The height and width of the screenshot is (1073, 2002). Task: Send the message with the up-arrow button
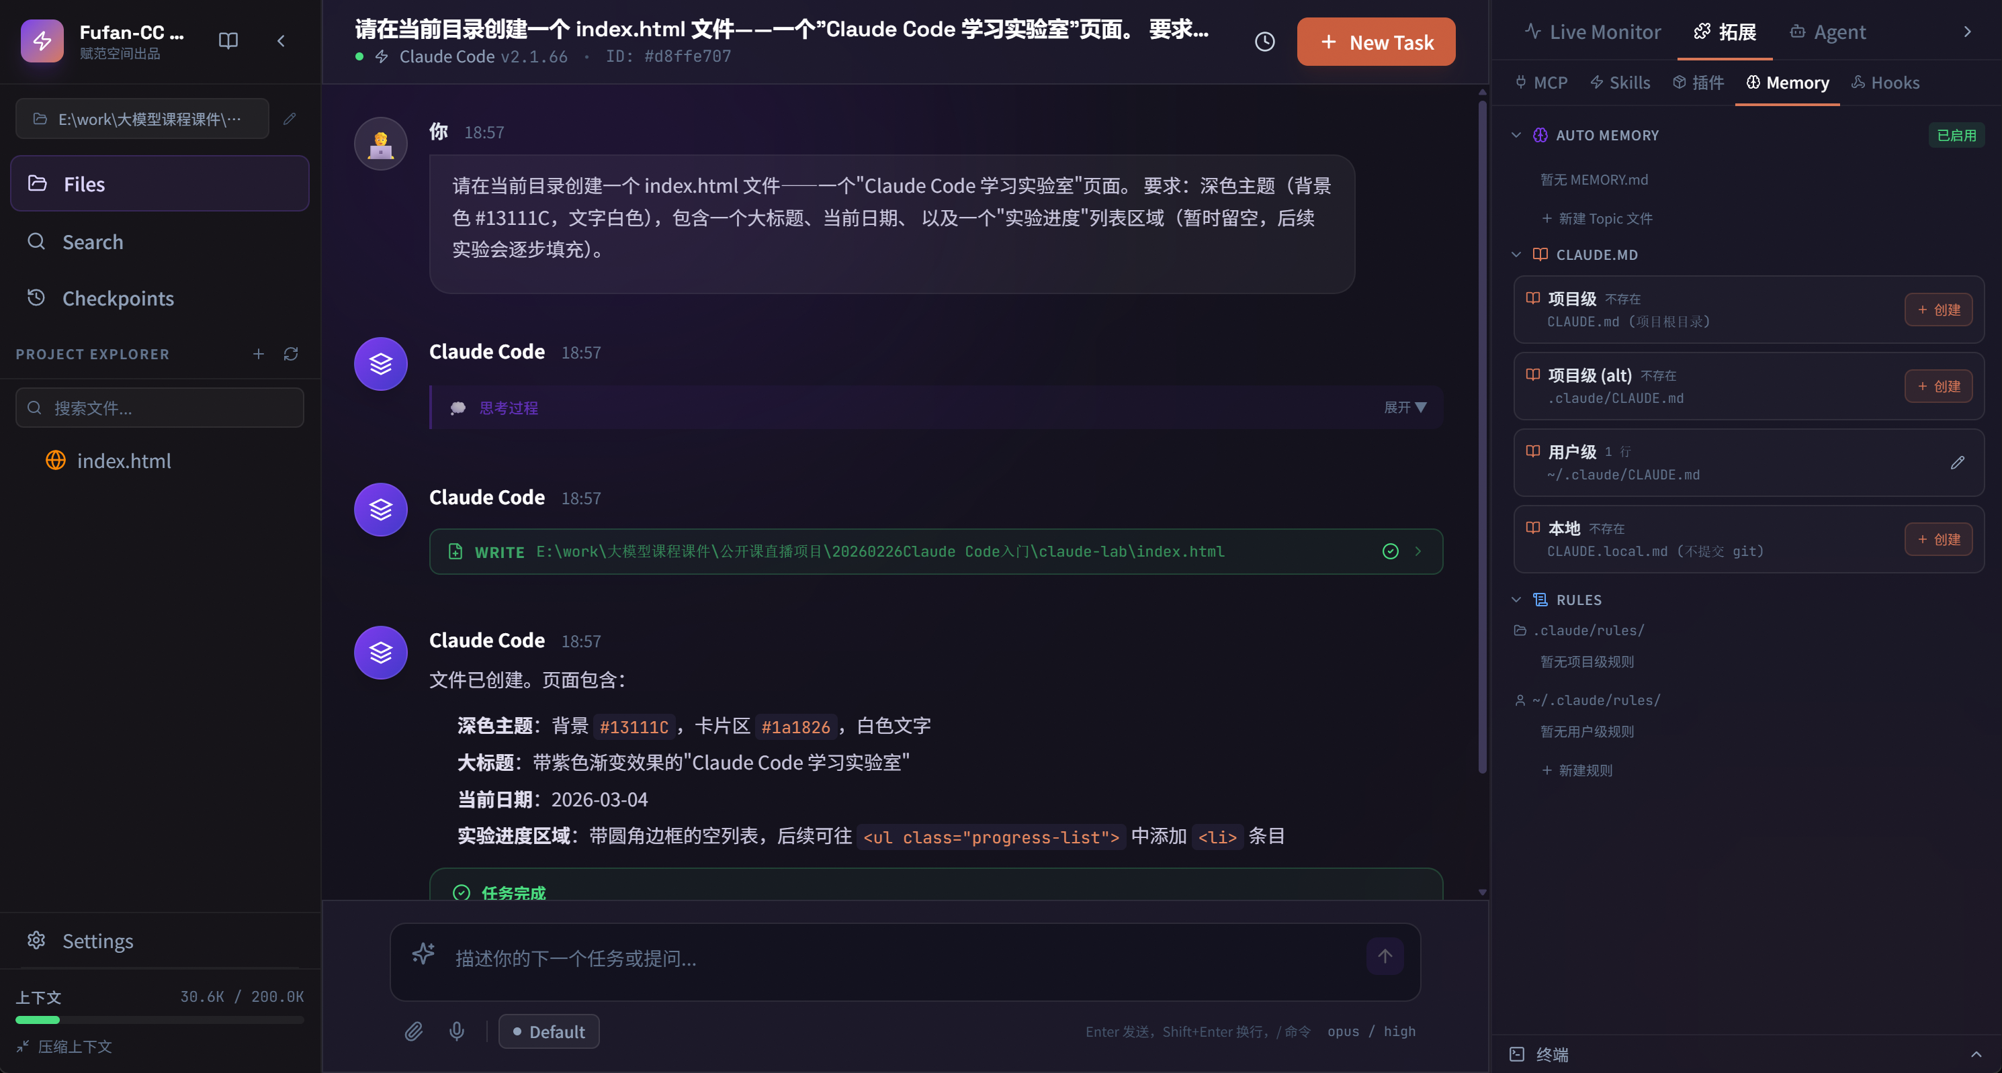click(1385, 955)
